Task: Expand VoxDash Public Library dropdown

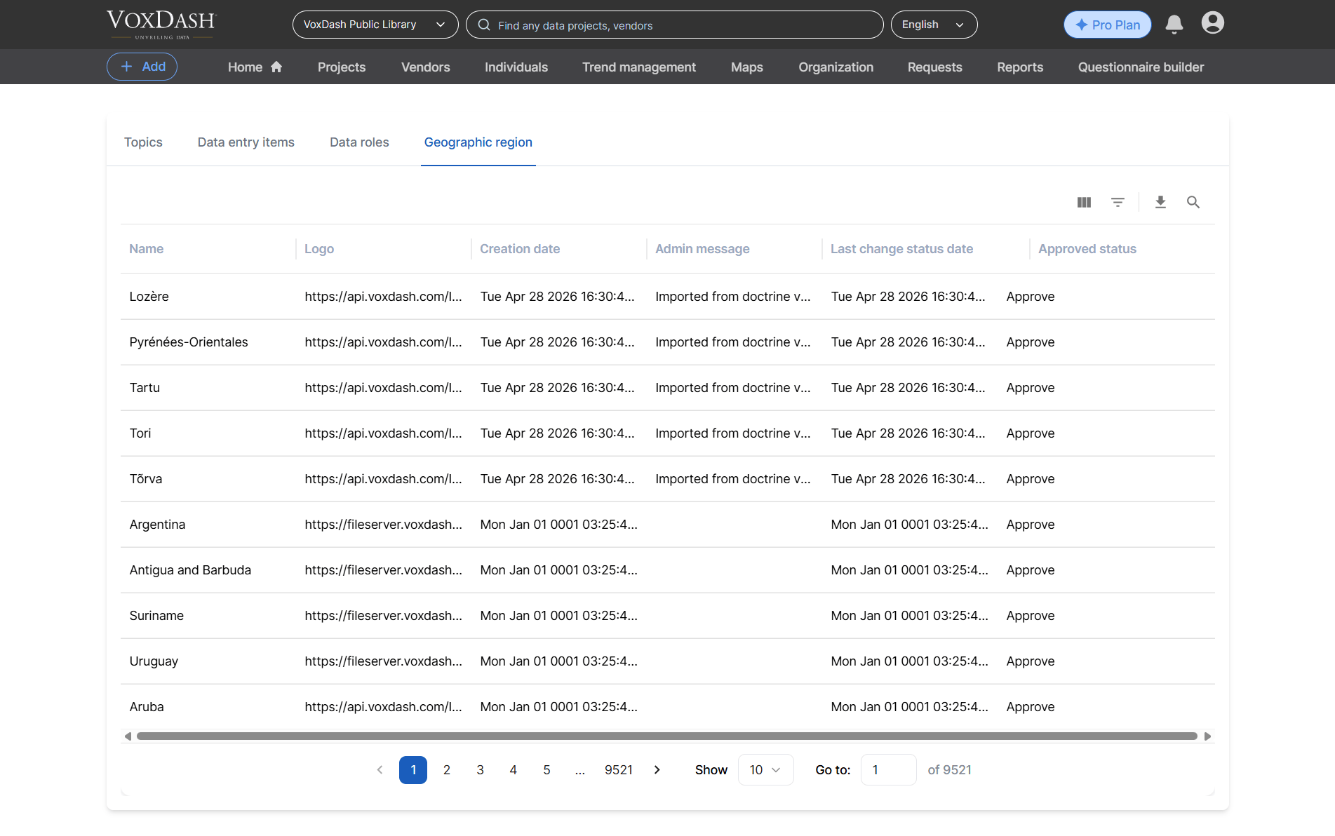Action: tap(375, 25)
